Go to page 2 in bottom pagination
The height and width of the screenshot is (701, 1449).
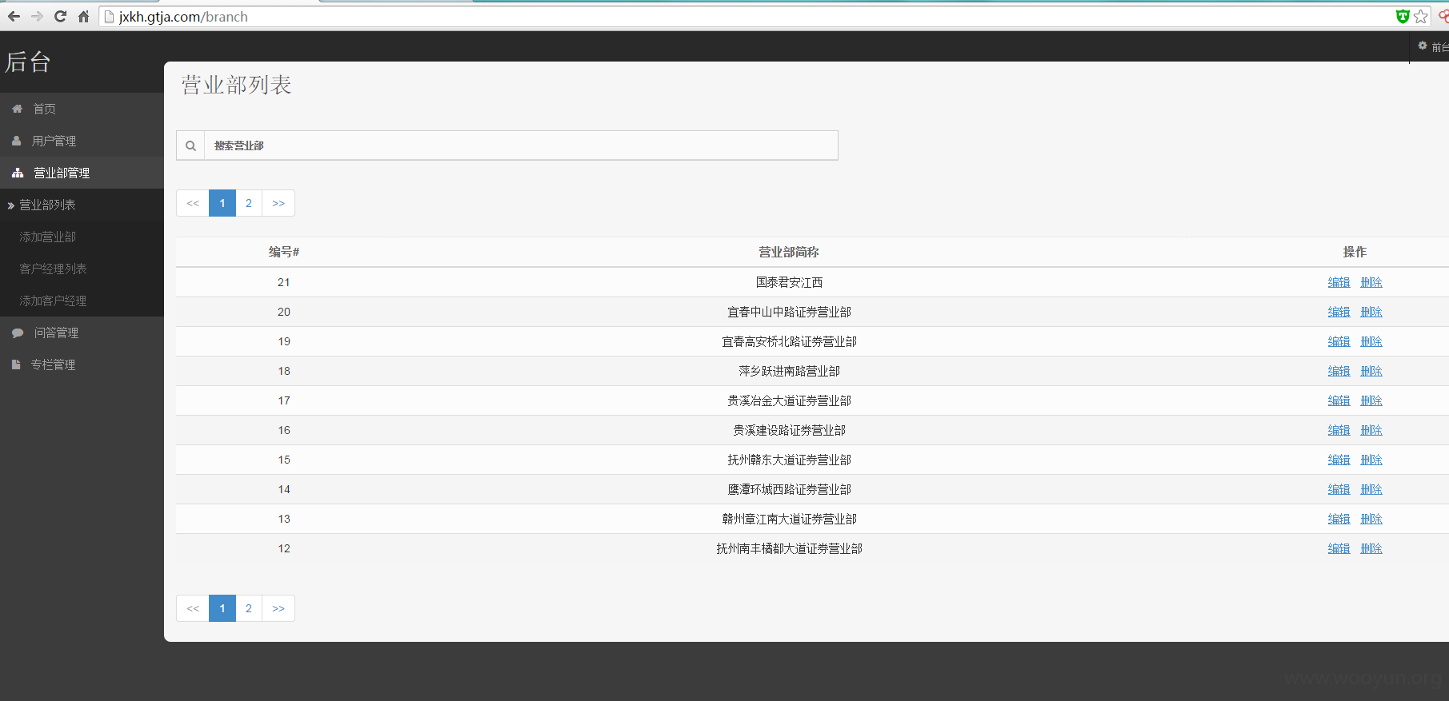tap(249, 608)
